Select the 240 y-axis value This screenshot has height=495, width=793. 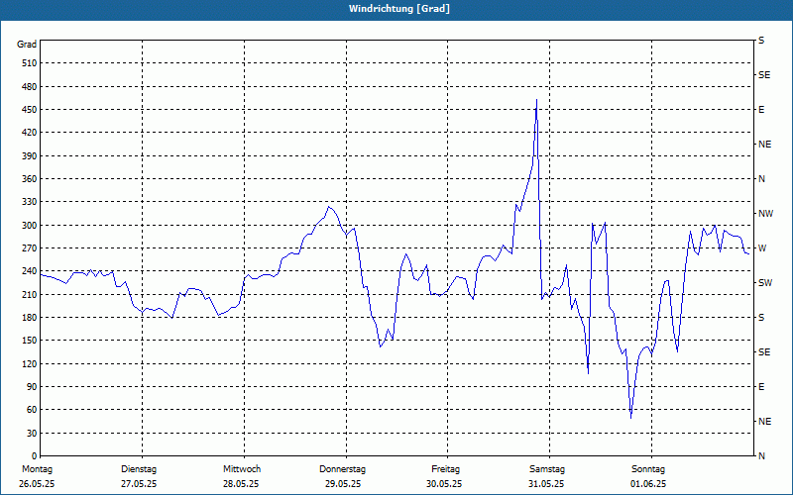[x=30, y=271]
